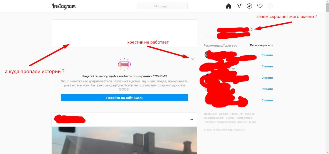Click the Instagram logo
The width and height of the screenshot is (329, 154).
click(x=64, y=6)
